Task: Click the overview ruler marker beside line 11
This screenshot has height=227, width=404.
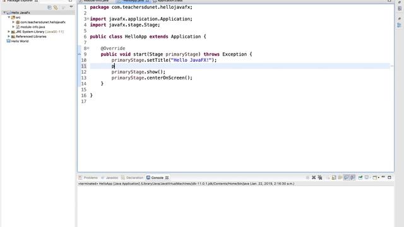Action: tap(392, 66)
